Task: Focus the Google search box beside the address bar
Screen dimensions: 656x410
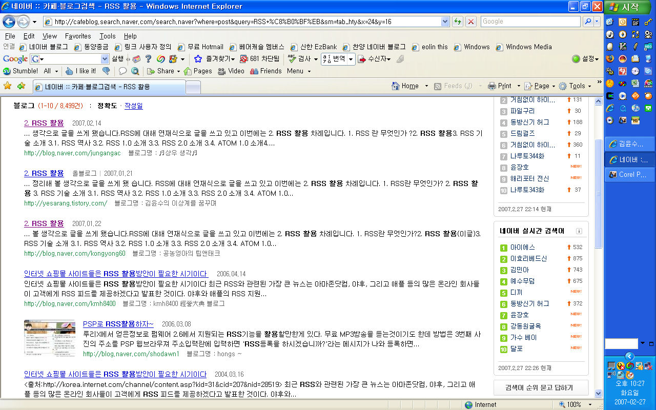Action: pyautogui.click(x=530, y=22)
